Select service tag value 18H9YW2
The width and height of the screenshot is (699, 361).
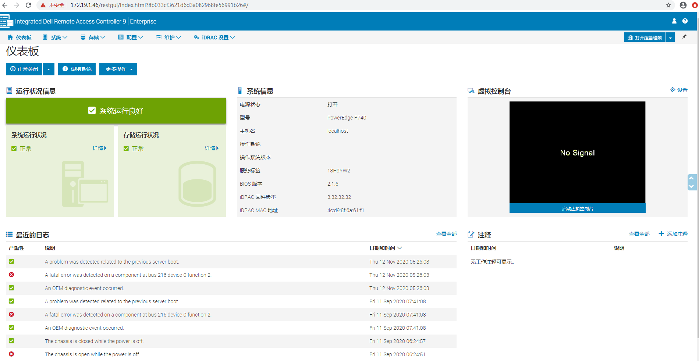[339, 171]
